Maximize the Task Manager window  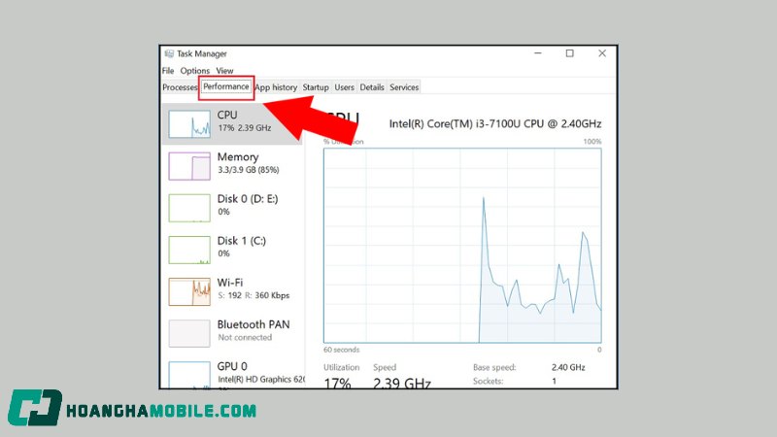point(570,53)
